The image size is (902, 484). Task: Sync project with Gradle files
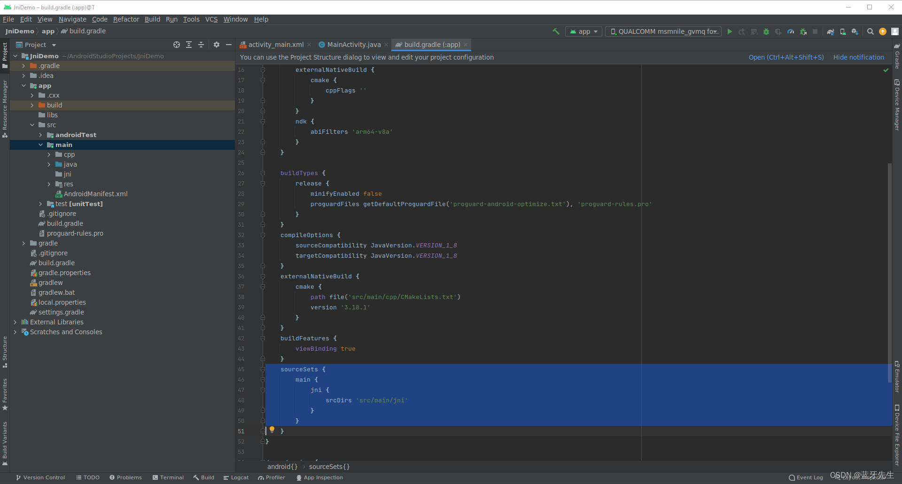pyautogui.click(x=831, y=31)
